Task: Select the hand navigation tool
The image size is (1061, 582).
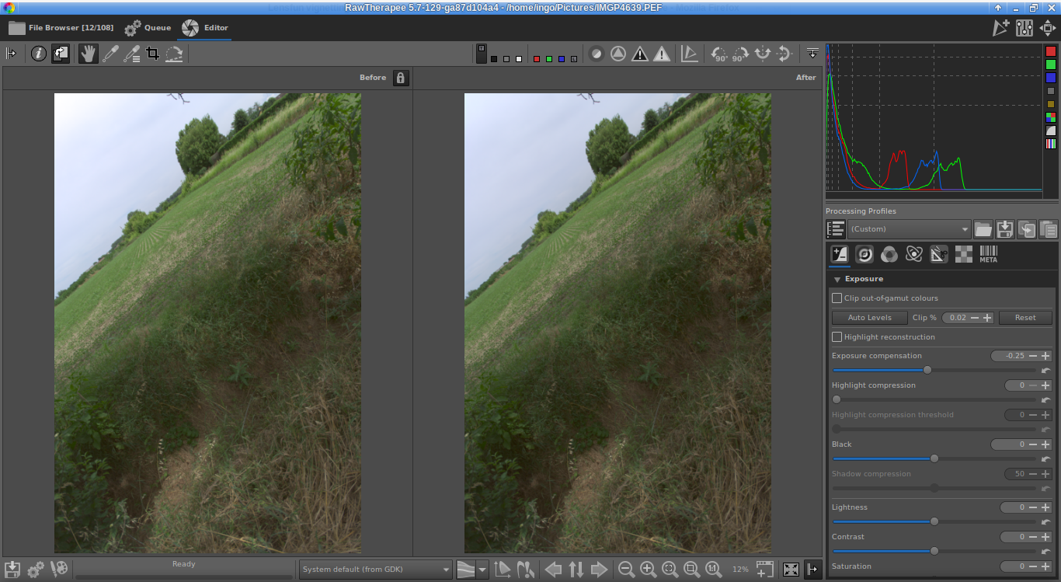Action: (88, 54)
